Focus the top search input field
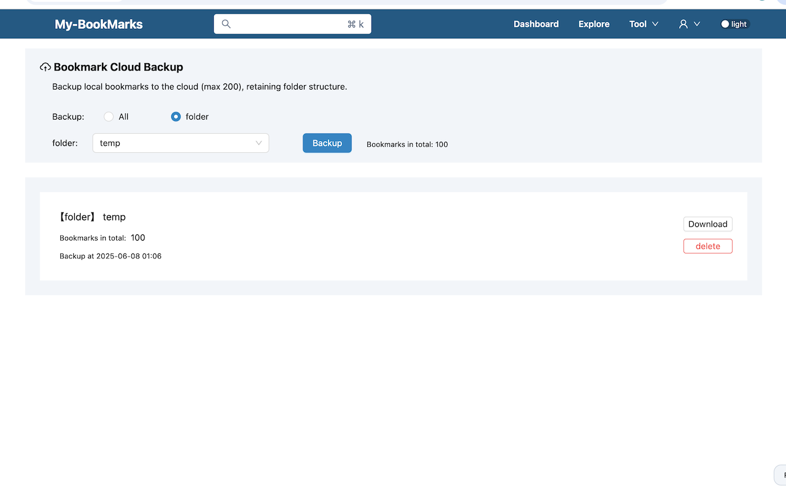786x491 pixels. tap(292, 24)
